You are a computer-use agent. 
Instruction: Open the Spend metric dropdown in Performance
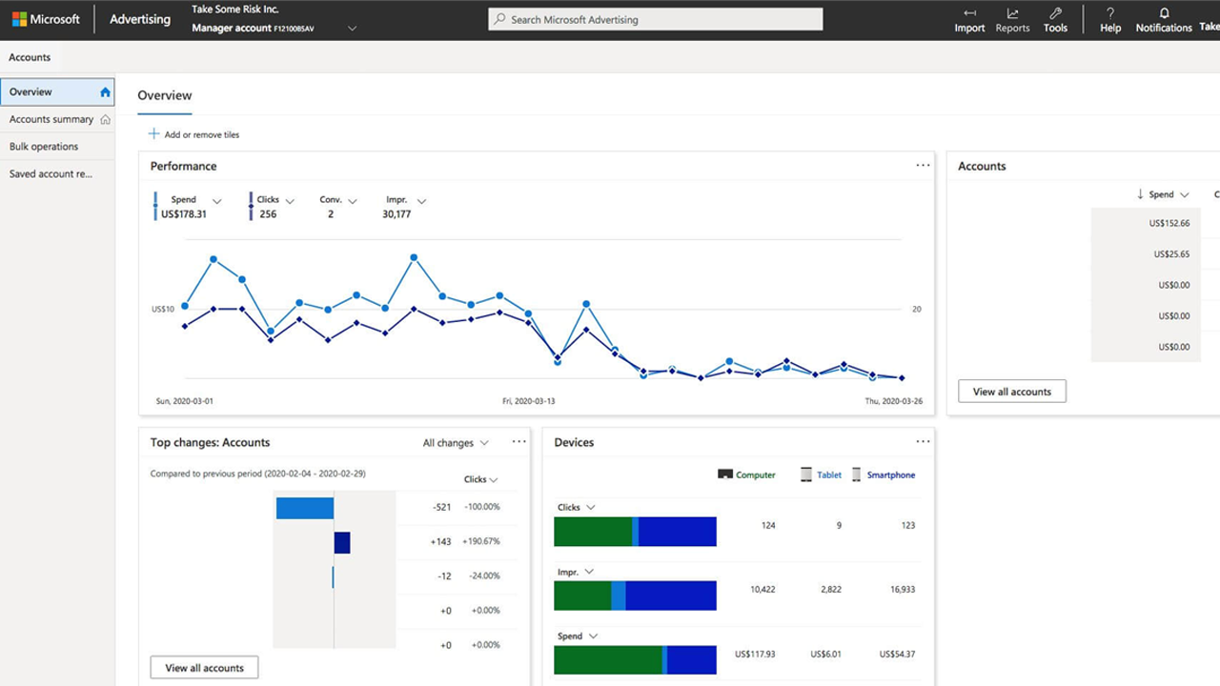click(216, 201)
